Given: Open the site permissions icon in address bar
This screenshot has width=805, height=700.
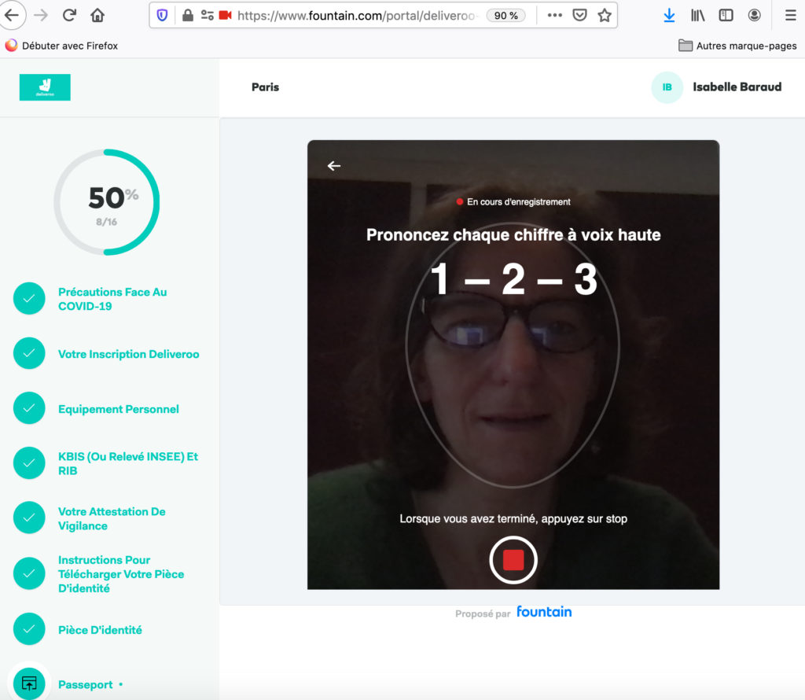Looking at the screenshot, I should (208, 16).
